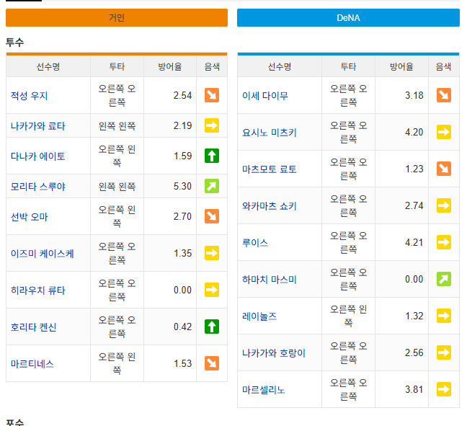This screenshot has width=467, height=426.
Task: Click yellow right arrow icon for 레이놀즈
Action: coord(444,316)
